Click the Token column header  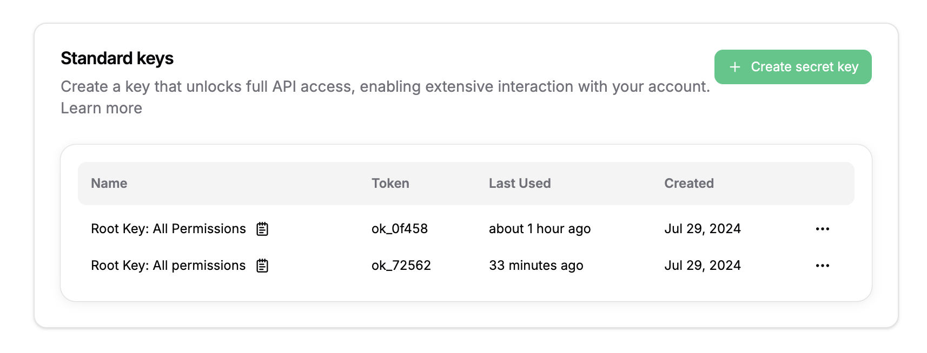pyautogui.click(x=390, y=184)
